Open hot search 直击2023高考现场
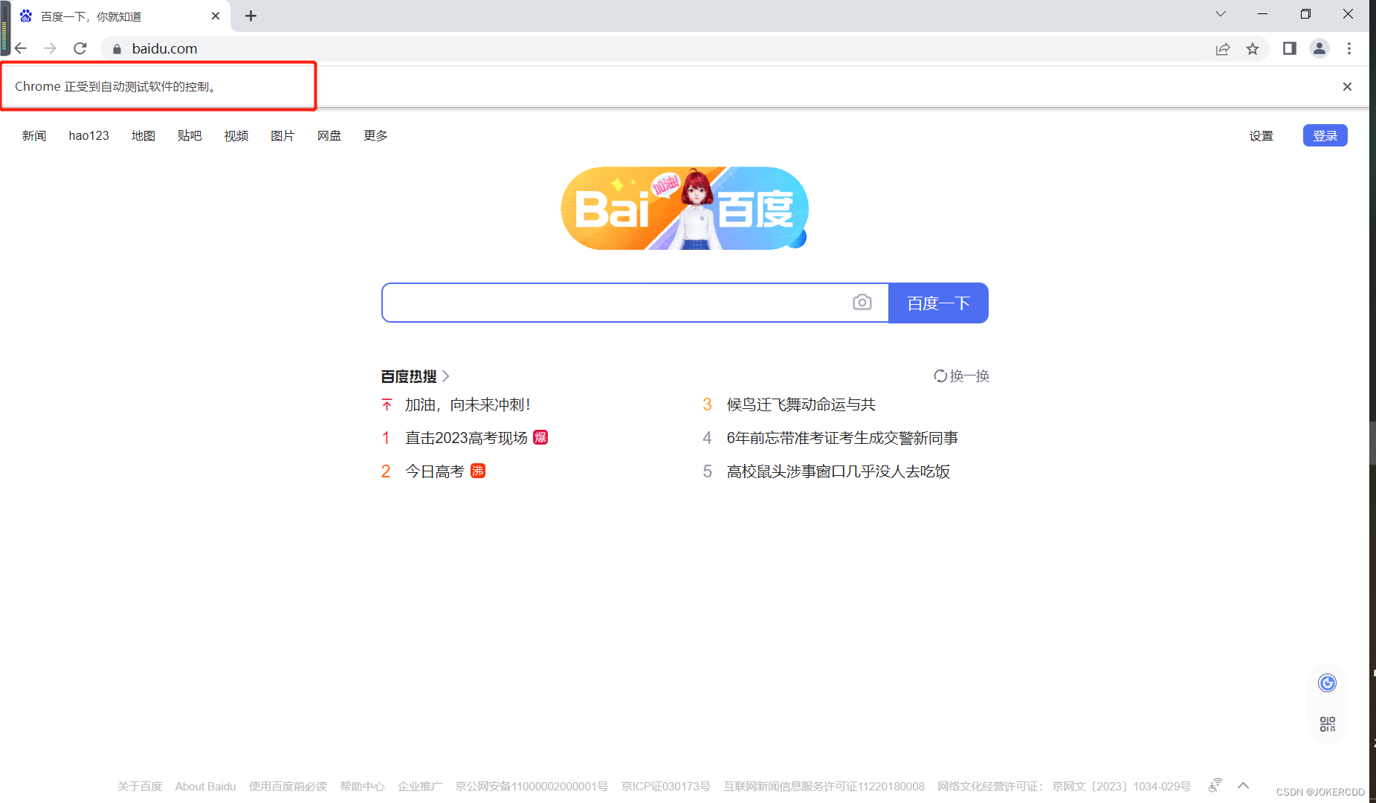Screen dimensions: 1376x803 coord(466,438)
